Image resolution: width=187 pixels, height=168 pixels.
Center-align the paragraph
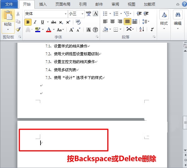pyautogui.click(x=113, y=22)
